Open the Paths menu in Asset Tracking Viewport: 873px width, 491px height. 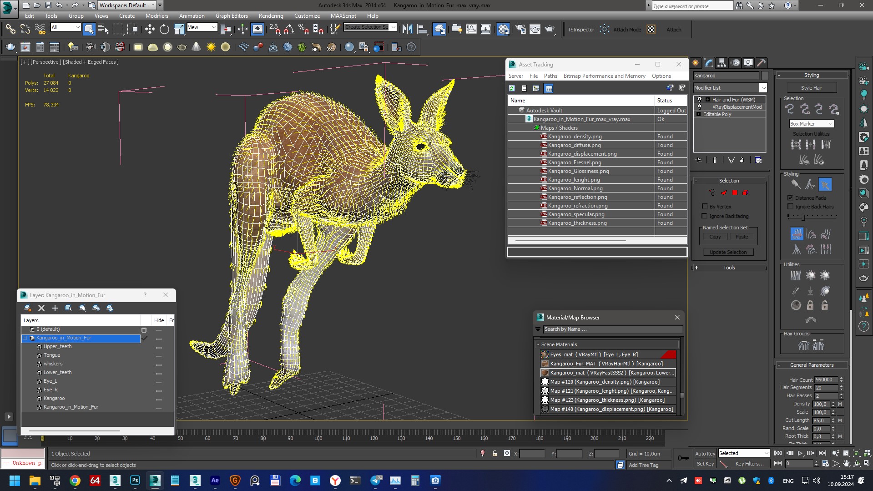[550, 76]
